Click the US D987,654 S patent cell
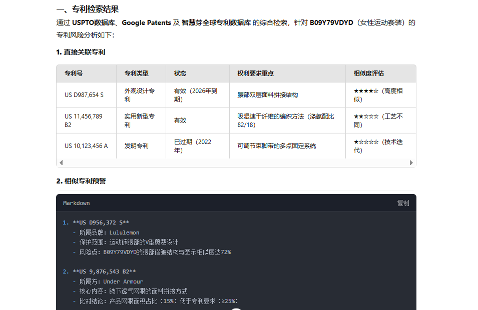 pos(84,95)
